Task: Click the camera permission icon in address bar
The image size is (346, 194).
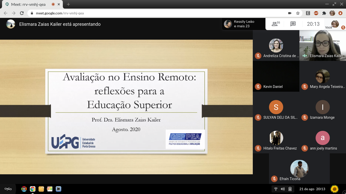Action: point(290,13)
